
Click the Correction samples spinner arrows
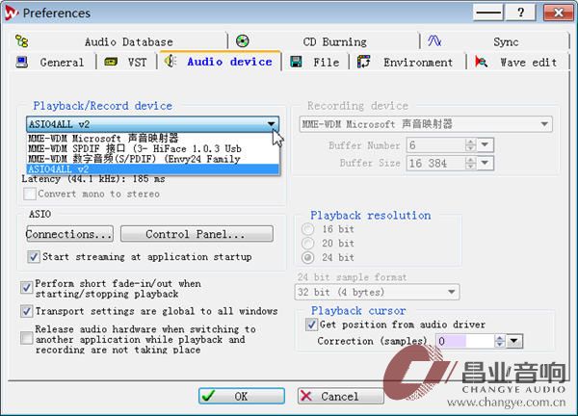click(499, 341)
